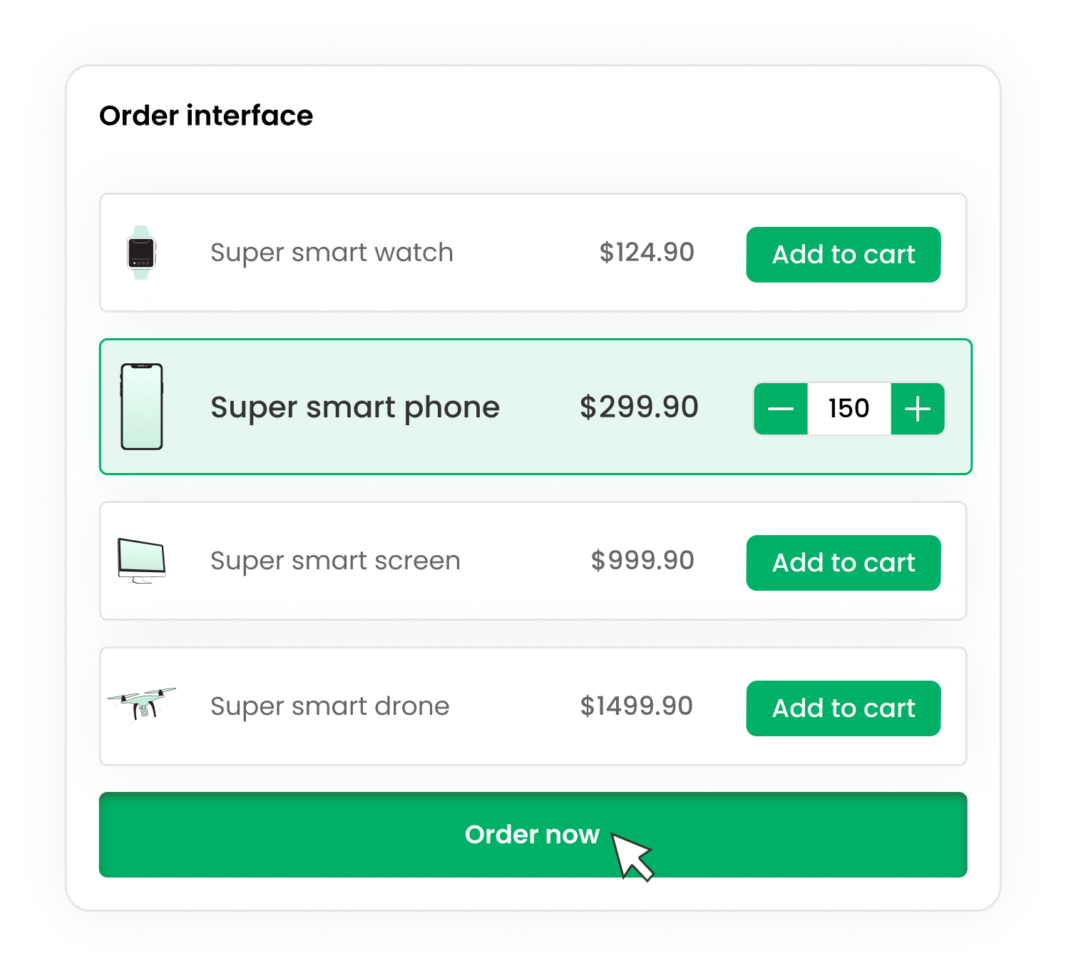Click the smart watch product icon
1066x976 pixels.
pyautogui.click(x=141, y=253)
